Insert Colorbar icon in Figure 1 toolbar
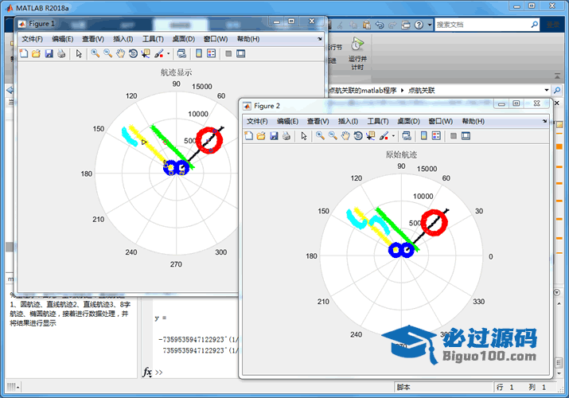 pyautogui.click(x=199, y=53)
